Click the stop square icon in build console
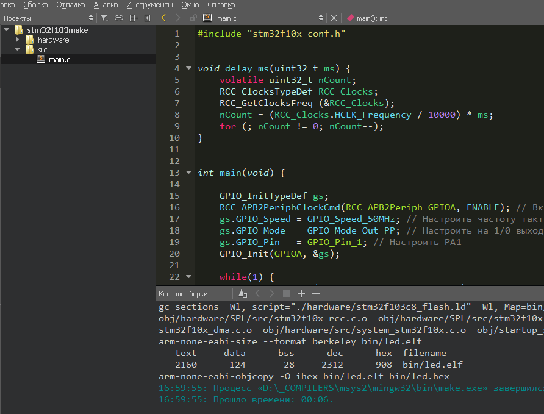Viewport: 544px width, 414px height. tap(286, 293)
